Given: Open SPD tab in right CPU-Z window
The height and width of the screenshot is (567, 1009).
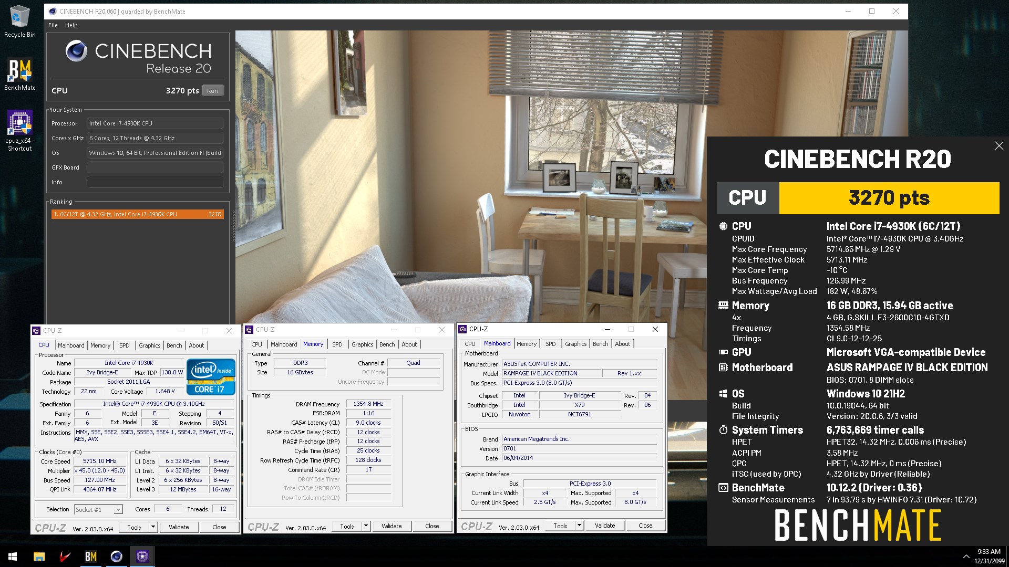Looking at the screenshot, I should [551, 344].
